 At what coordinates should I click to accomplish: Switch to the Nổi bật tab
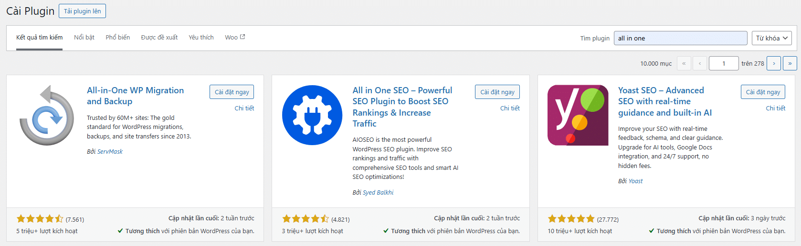coord(84,37)
